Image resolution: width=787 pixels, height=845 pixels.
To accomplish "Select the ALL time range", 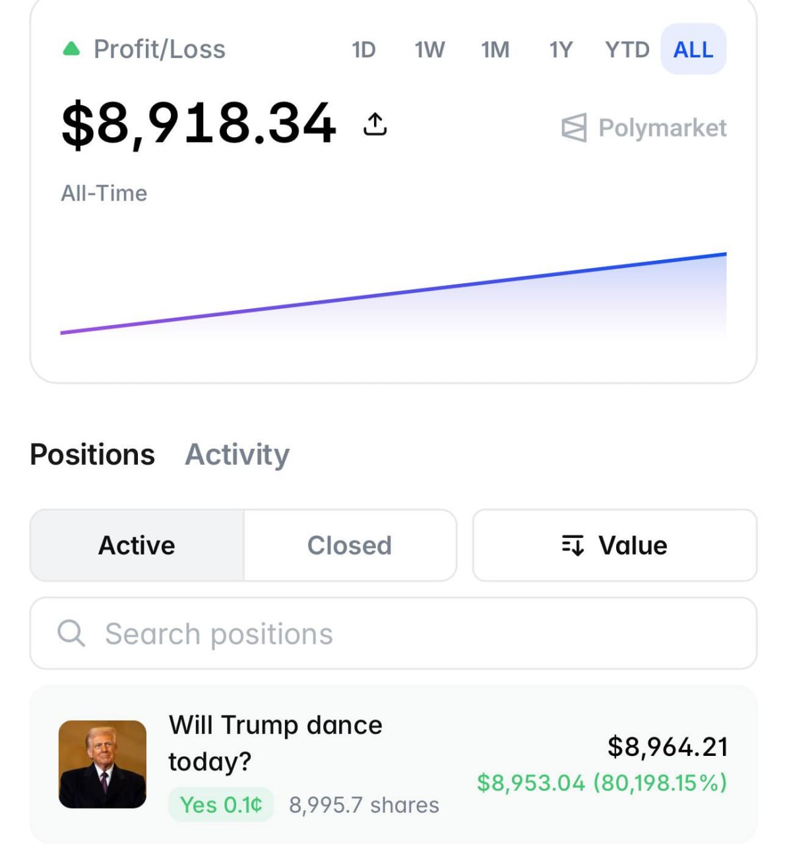I will [x=693, y=50].
